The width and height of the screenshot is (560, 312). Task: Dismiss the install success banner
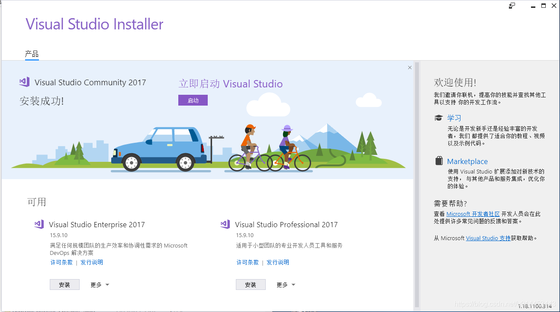coord(410,68)
